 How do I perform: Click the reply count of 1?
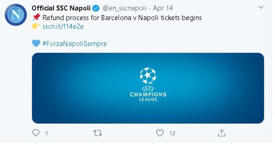point(46,133)
